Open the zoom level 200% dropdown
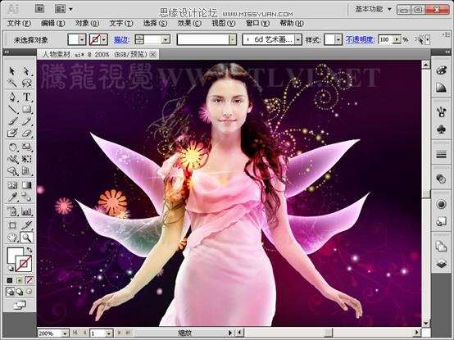This screenshot has height=340, width=454. (x=66, y=333)
